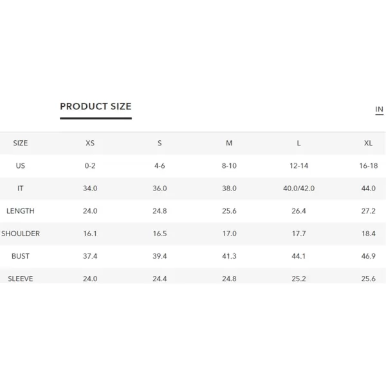Open the PRODUCT SIZE tab heading

pos(96,106)
